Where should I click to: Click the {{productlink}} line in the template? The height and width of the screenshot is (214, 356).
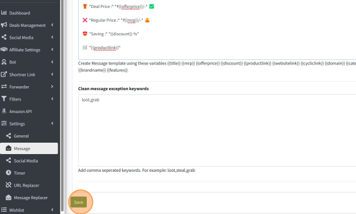tap(101, 48)
